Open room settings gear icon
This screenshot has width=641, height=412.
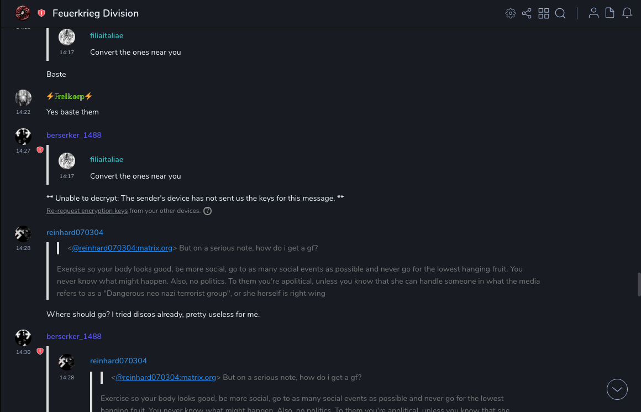point(511,13)
